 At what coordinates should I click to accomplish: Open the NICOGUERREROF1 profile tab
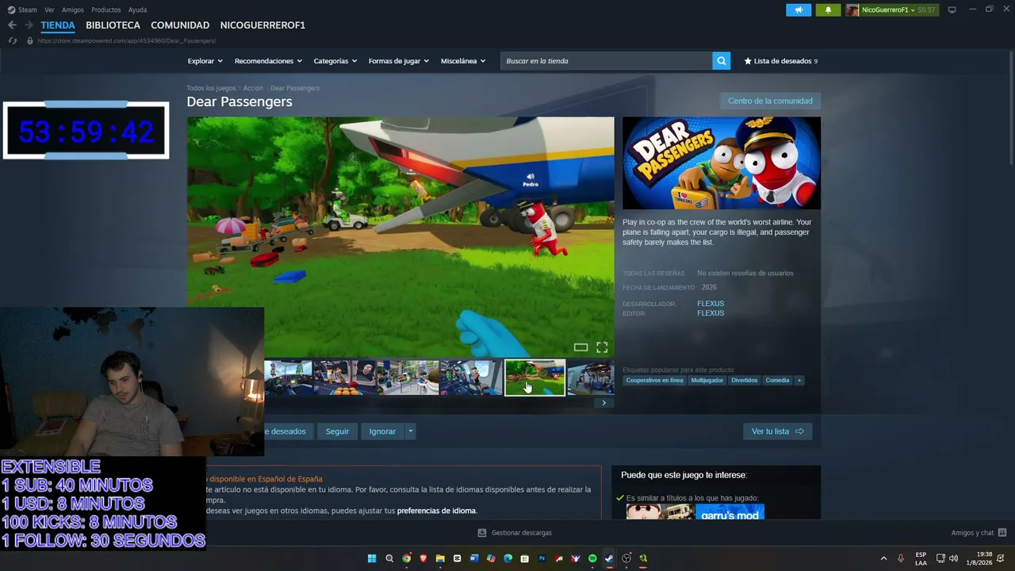tap(262, 25)
